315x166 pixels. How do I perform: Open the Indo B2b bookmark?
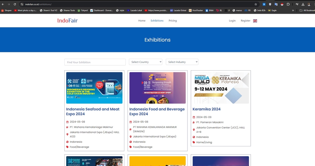click(260, 10)
